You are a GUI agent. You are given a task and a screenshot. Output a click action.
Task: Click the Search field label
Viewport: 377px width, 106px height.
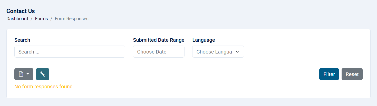point(22,40)
